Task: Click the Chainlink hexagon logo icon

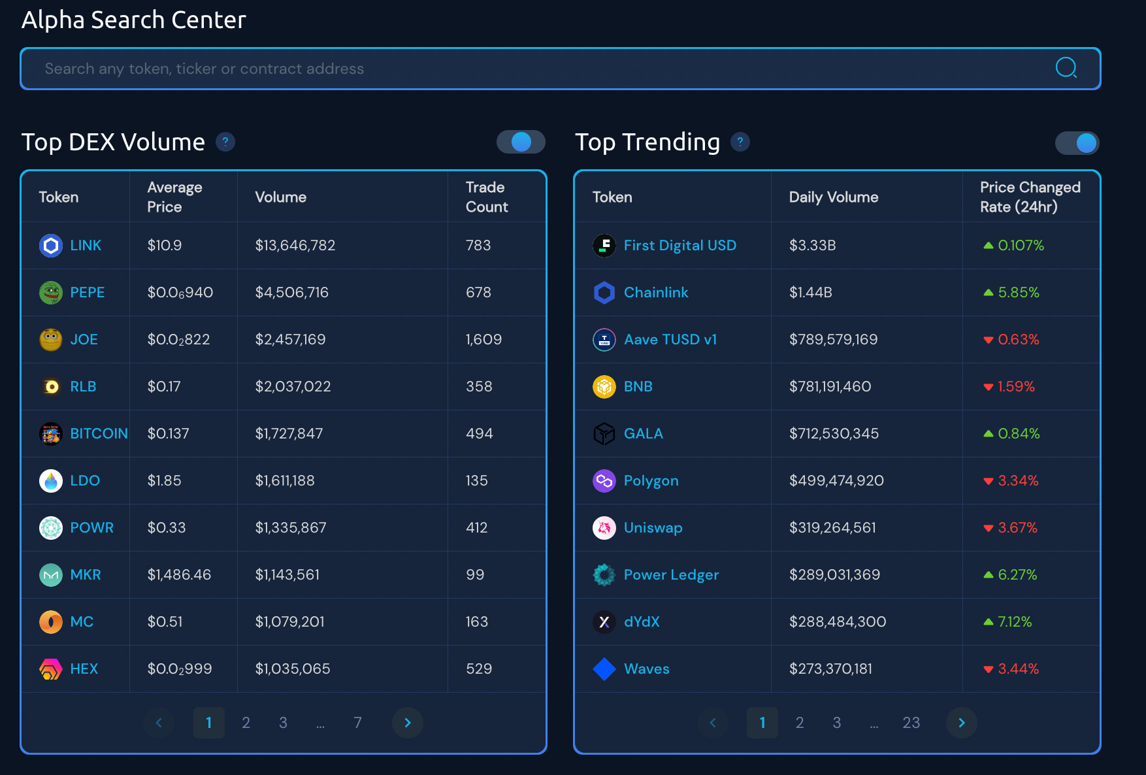Action: tap(604, 293)
